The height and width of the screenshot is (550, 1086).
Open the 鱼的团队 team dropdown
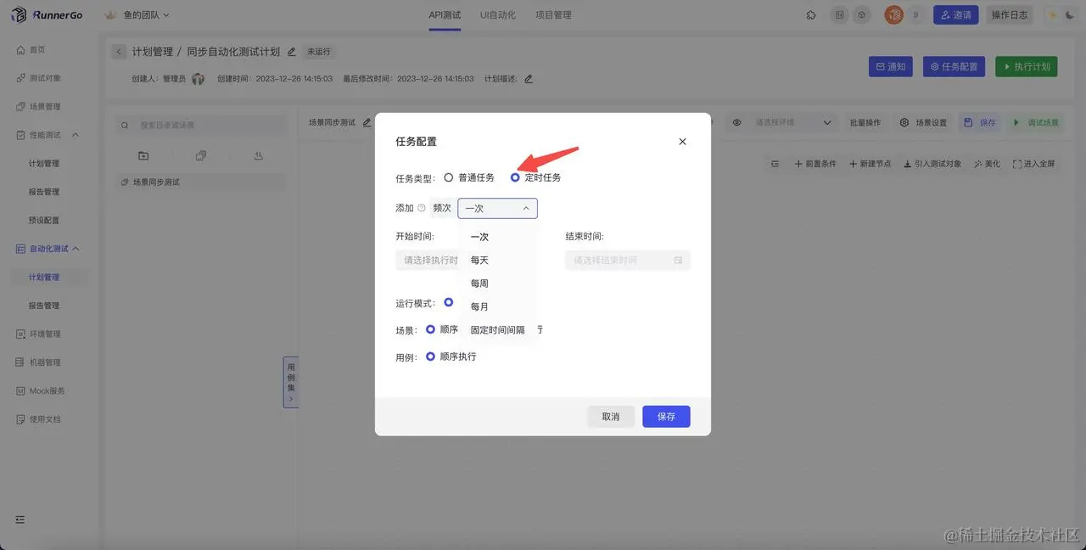tap(137, 15)
